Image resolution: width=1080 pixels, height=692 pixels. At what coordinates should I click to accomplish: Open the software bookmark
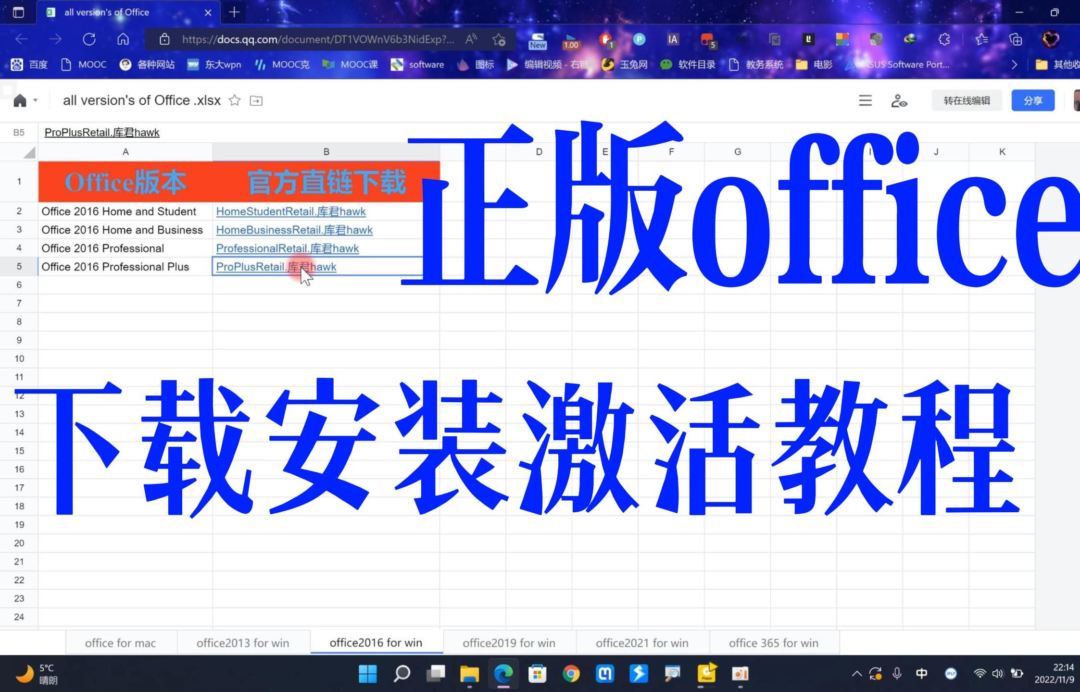point(417,64)
